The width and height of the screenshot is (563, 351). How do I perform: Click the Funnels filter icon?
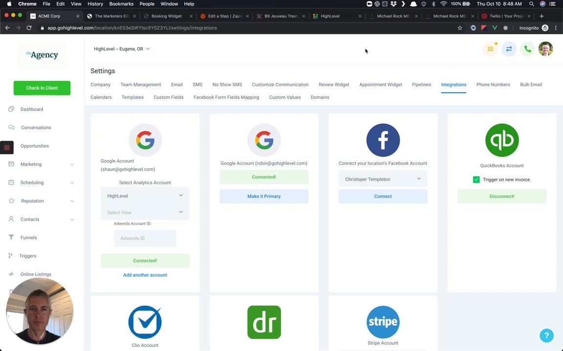pyautogui.click(x=11, y=237)
